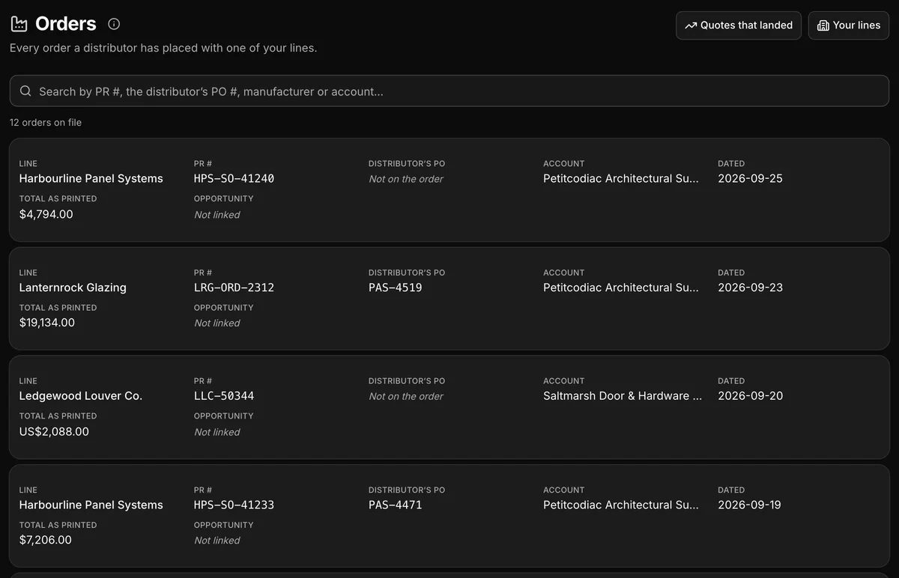This screenshot has width=899, height=578.
Task: Click the US$2,088.00 total
Action: coord(54,431)
